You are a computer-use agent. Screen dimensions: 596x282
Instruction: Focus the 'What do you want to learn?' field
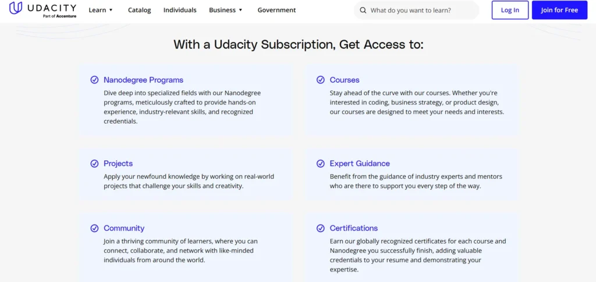pos(419,10)
